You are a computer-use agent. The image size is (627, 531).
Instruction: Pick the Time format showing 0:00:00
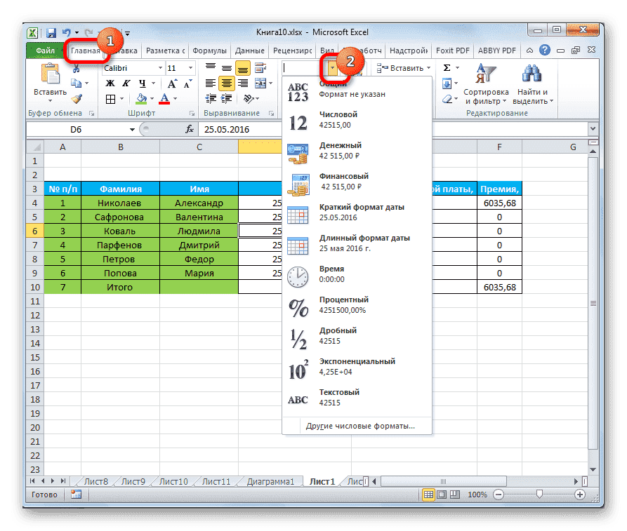(x=330, y=273)
